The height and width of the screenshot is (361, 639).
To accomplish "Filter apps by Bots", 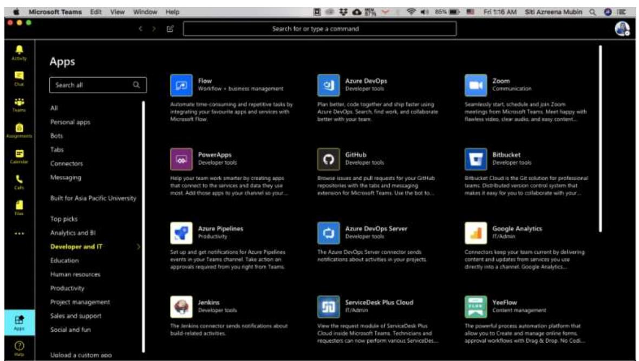I will tap(56, 136).
